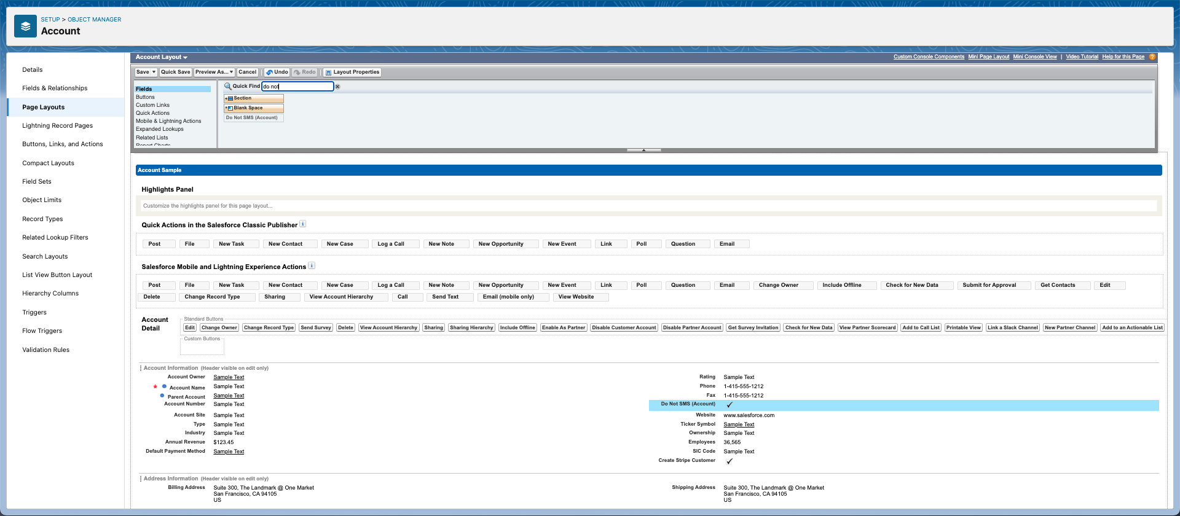Open the Account Layout dropdown
1180x516 pixels.
[x=162, y=57]
